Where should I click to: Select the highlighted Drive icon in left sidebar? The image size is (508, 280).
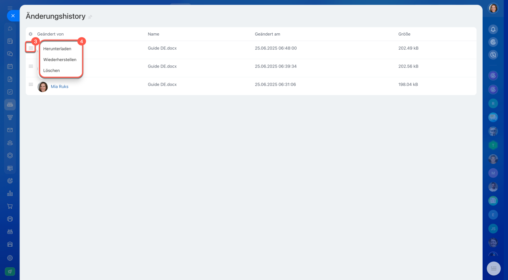pos(10,104)
